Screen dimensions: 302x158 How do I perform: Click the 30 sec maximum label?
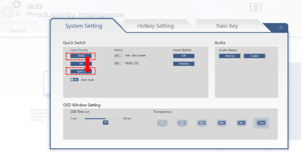[127, 118]
